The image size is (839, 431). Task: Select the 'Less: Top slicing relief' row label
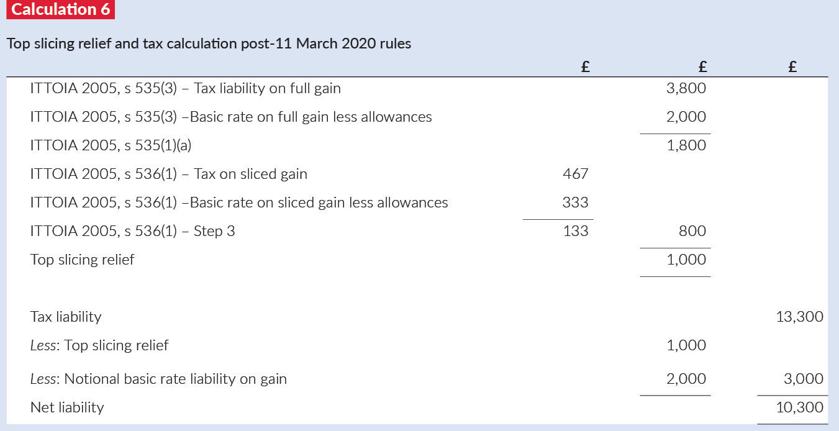[99, 345]
